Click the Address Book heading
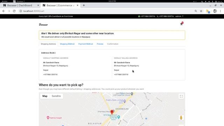The width and height of the screenshot is (224, 126). (x=48, y=53)
